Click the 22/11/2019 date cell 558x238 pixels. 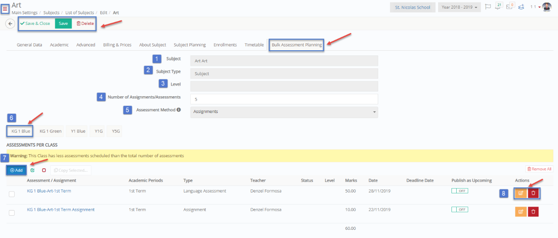click(x=379, y=210)
